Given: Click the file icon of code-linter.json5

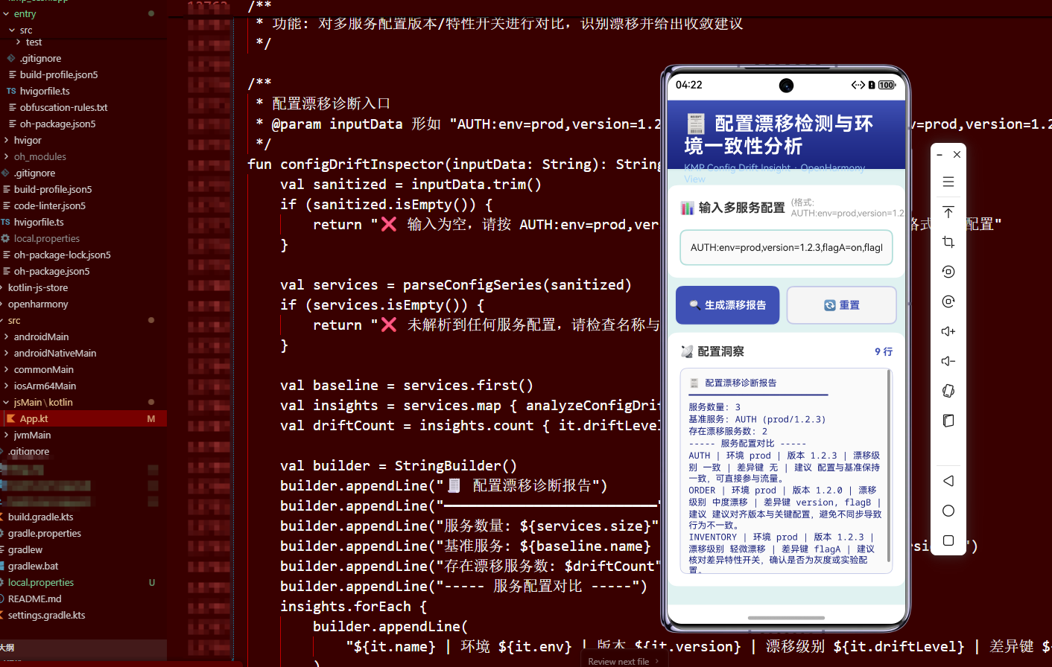Looking at the screenshot, I should pos(7,205).
